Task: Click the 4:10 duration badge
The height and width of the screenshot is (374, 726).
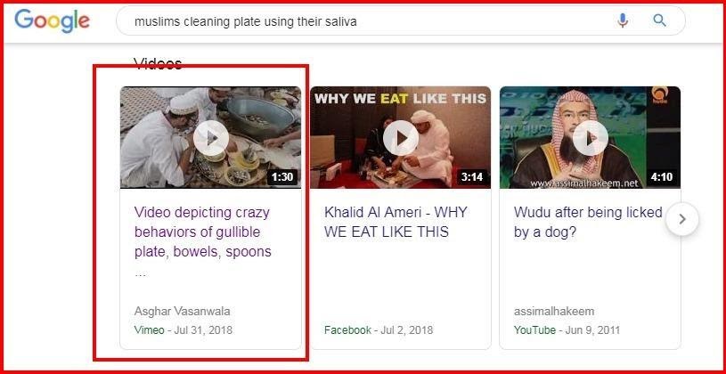Action: 662,177
